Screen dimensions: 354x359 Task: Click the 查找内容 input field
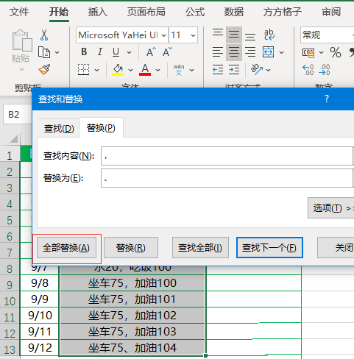point(227,156)
